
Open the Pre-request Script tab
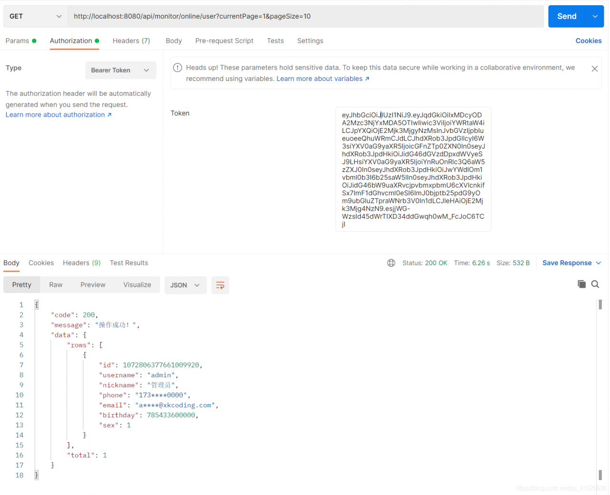224,41
